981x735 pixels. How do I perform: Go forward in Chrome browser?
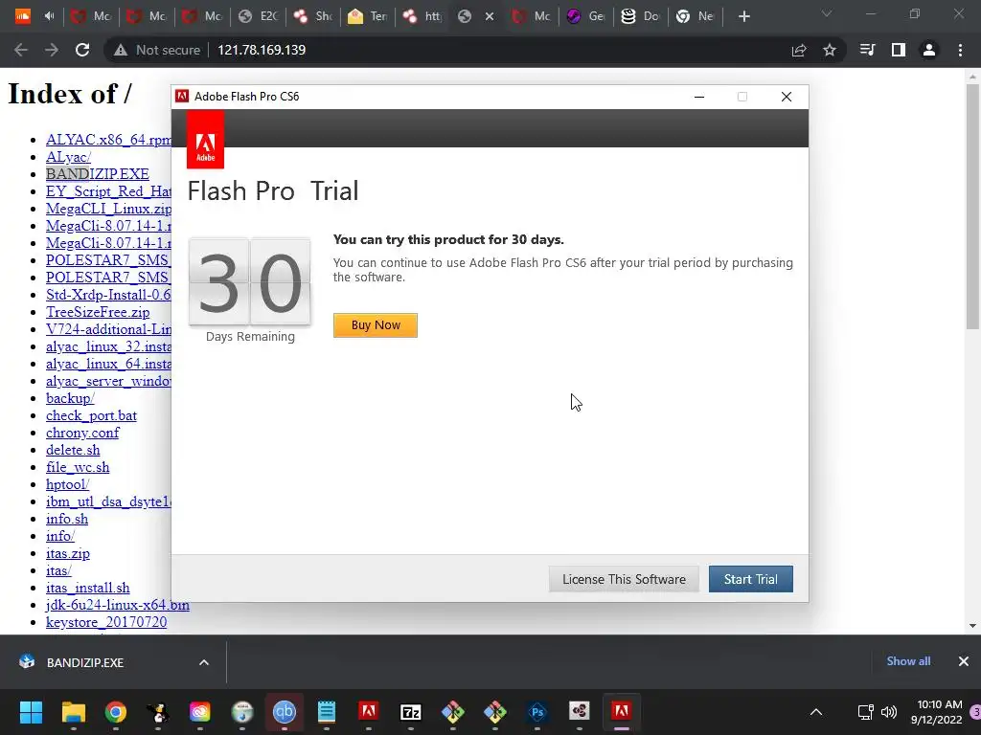pos(52,50)
